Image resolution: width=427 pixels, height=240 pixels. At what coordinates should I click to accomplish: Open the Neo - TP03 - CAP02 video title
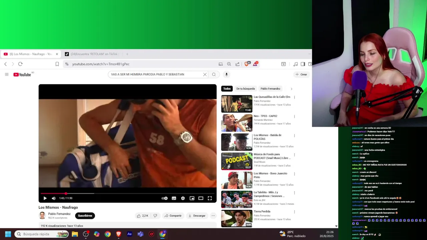coord(265,116)
